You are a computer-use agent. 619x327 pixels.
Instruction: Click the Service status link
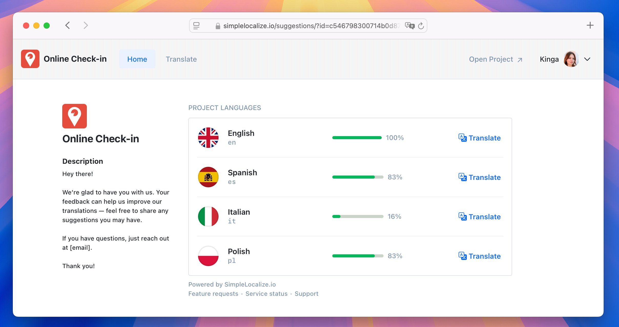[266, 293]
